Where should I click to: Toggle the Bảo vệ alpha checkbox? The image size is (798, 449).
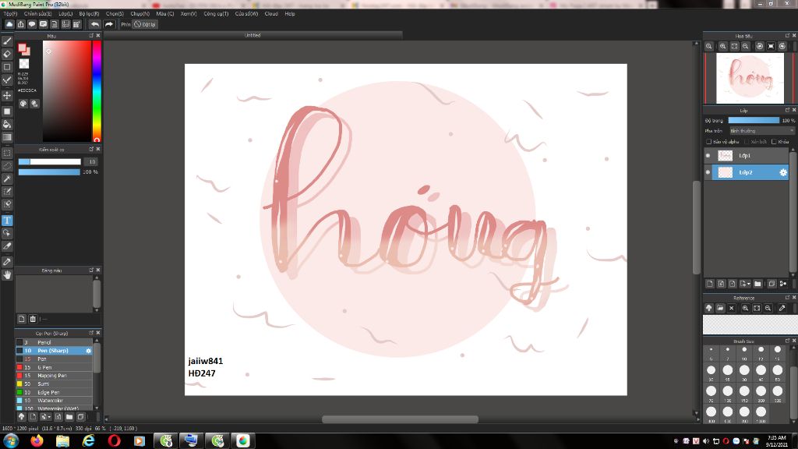click(708, 142)
